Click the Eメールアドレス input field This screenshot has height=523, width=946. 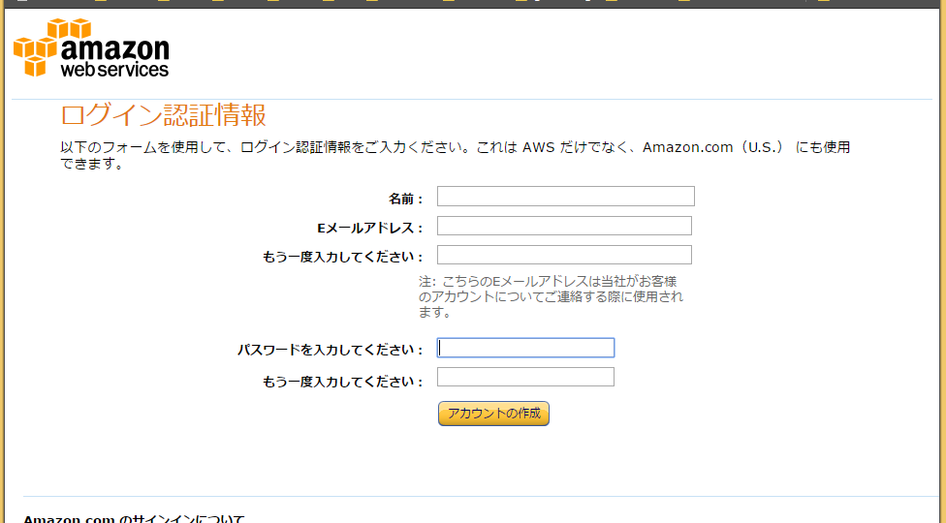564,226
